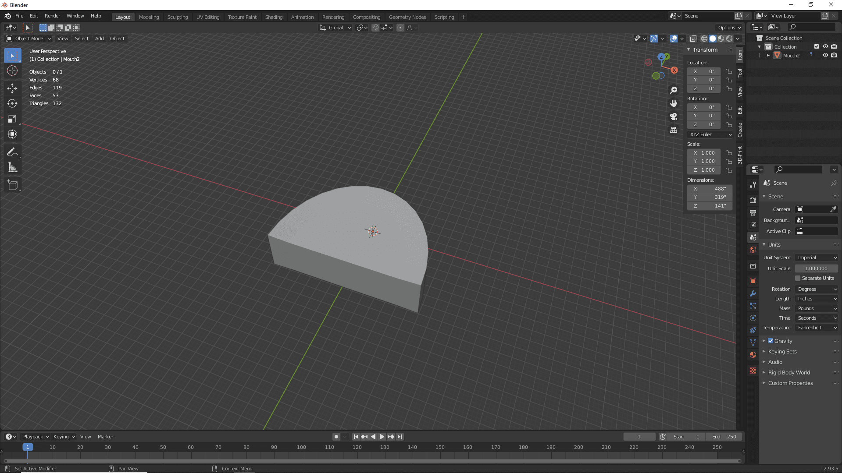Switch to the Shading workspace tab
The width and height of the screenshot is (842, 473).
click(x=274, y=17)
